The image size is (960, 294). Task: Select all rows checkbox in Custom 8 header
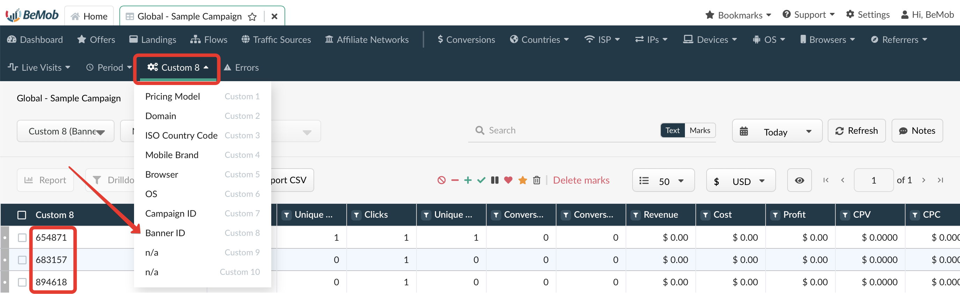point(22,215)
